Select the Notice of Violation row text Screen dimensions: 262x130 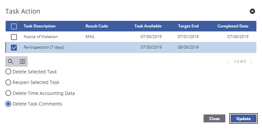click(41, 37)
